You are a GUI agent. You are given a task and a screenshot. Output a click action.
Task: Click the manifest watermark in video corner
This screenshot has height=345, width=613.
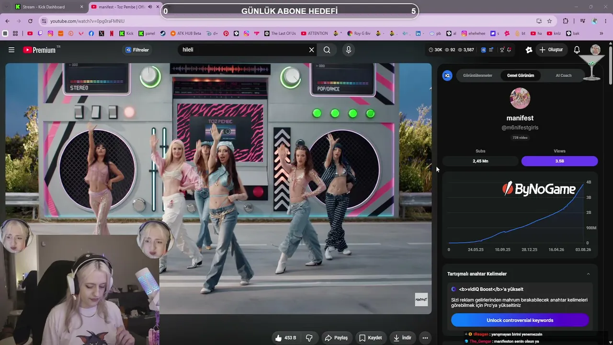coord(421,299)
